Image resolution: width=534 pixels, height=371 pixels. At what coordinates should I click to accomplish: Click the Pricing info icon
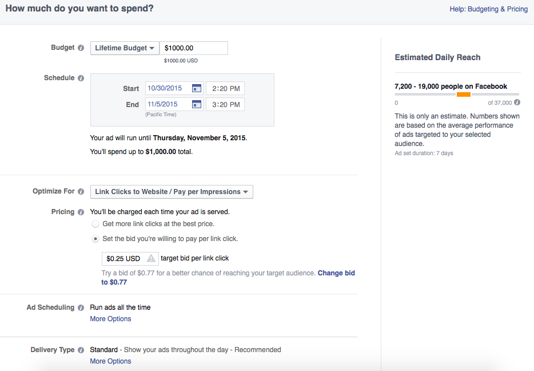pyautogui.click(x=81, y=212)
